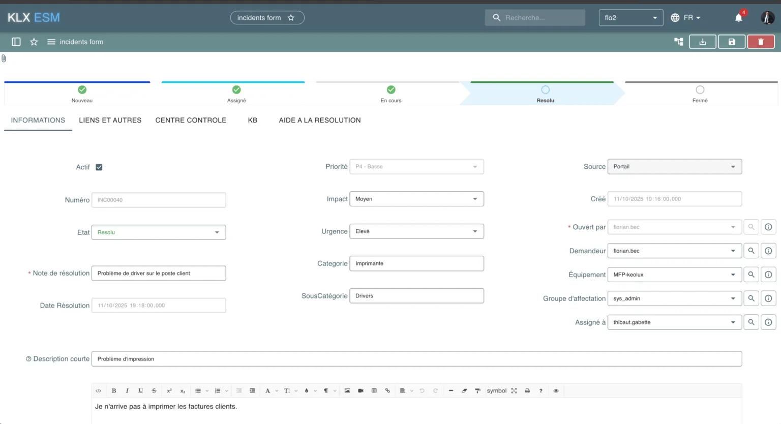Show info for the Assigné à field
Screen dimensions: 781x424
pos(768,322)
